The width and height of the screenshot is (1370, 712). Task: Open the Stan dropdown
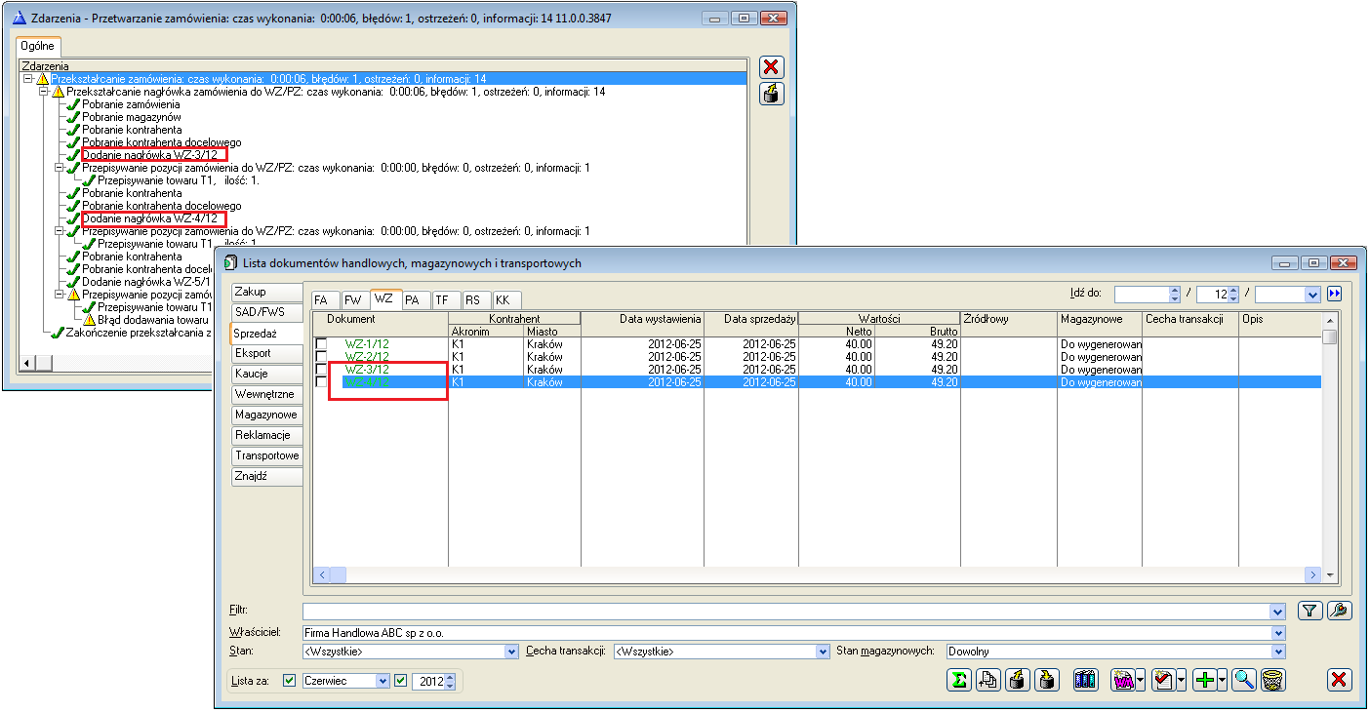coord(511,652)
